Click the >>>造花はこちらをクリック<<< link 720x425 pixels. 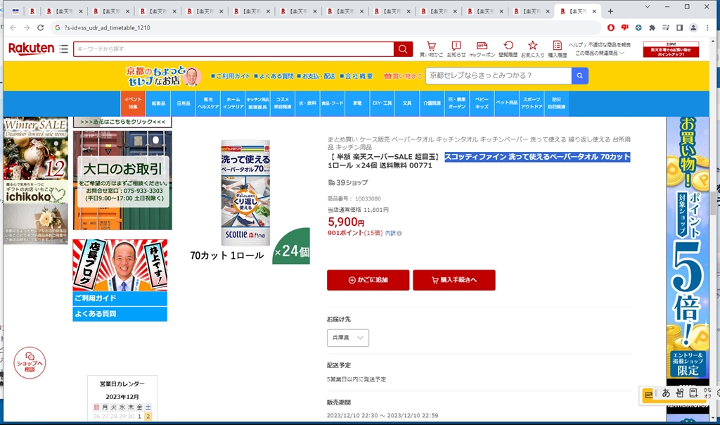tap(122, 122)
